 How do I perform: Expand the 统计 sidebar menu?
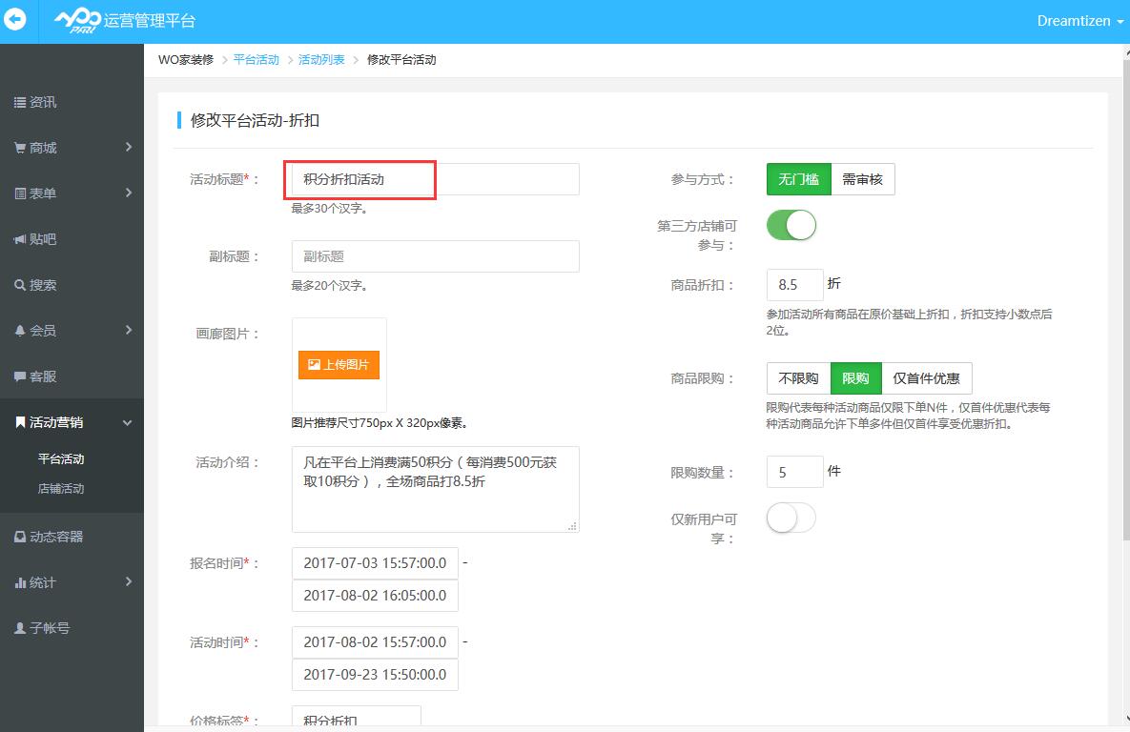coord(38,581)
